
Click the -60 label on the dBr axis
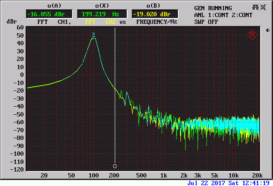pos(18,122)
